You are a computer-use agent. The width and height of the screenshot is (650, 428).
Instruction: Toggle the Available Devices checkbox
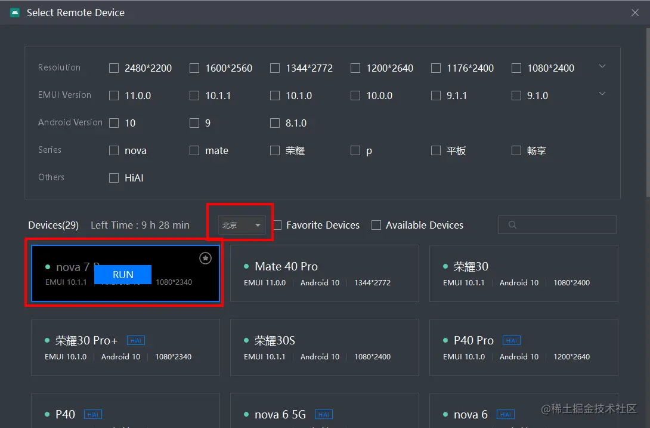[376, 225]
